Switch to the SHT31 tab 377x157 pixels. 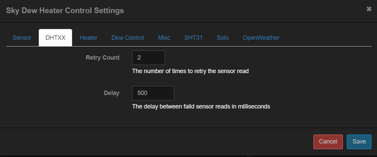(x=193, y=38)
